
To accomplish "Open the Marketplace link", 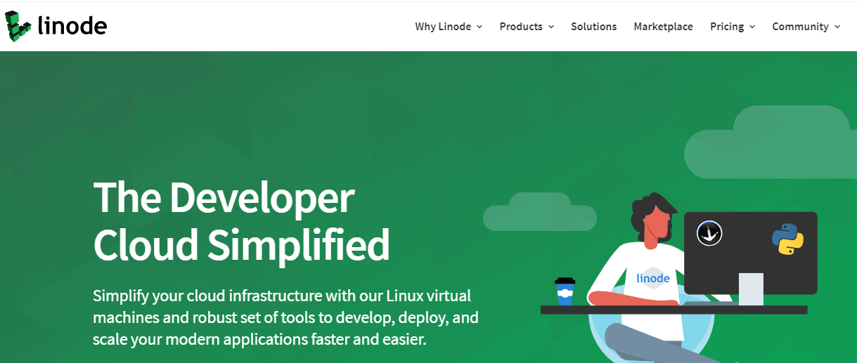I will [x=663, y=27].
